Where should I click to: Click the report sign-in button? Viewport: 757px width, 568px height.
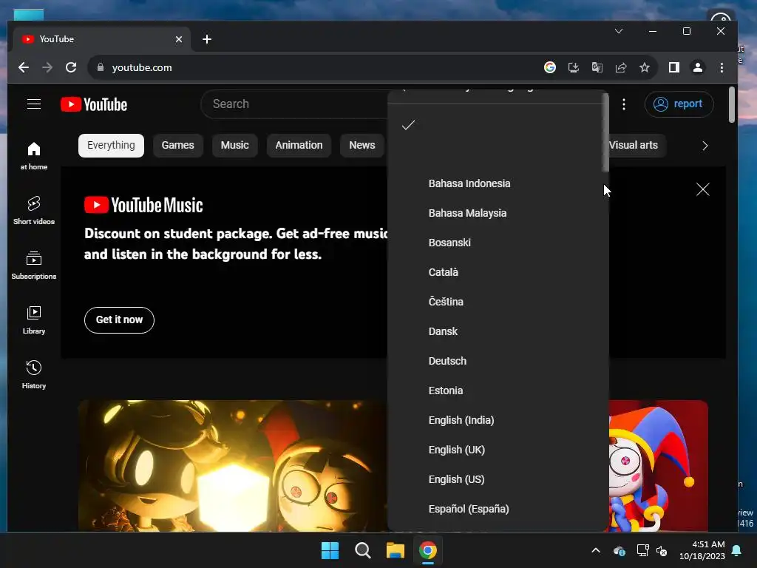tap(679, 104)
